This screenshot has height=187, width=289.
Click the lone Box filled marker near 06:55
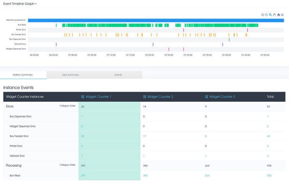[56, 25]
